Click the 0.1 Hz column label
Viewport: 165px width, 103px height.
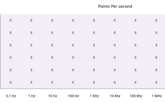tap(11, 96)
